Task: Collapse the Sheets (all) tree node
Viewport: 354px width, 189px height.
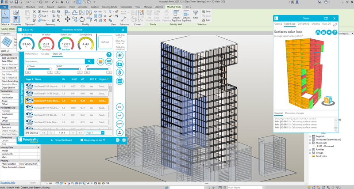Action: 310,143
